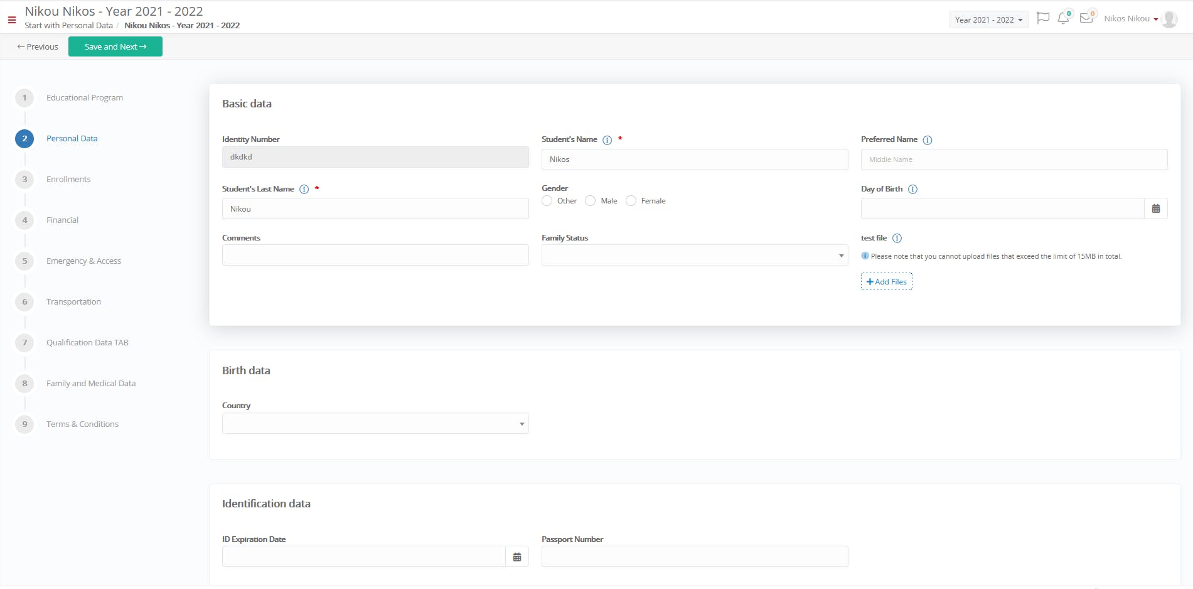Click the Basic data heading
The image size is (1193, 589).
coord(247,104)
